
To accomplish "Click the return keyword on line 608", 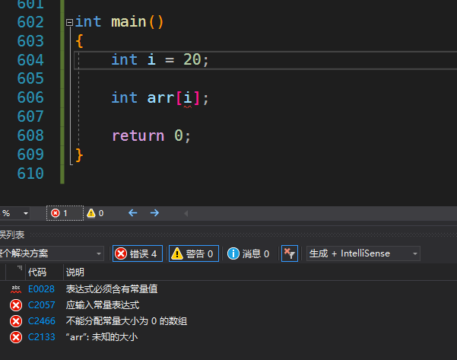I will coord(138,136).
